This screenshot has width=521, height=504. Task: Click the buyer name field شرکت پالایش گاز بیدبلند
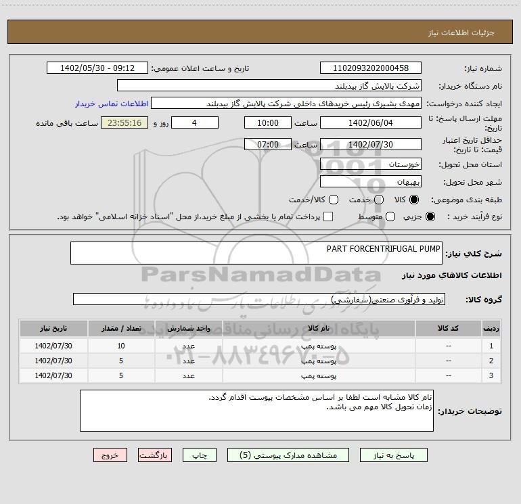tap(269, 85)
